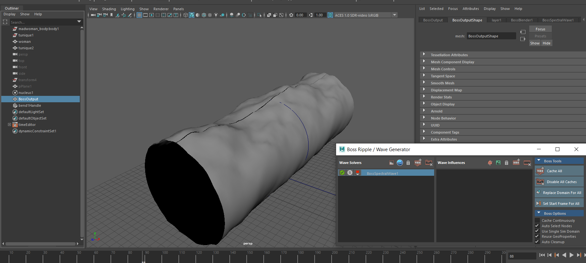Click the Hide button in Attribute Editor
The image size is (586, 263).
click(x=547, y=43)
